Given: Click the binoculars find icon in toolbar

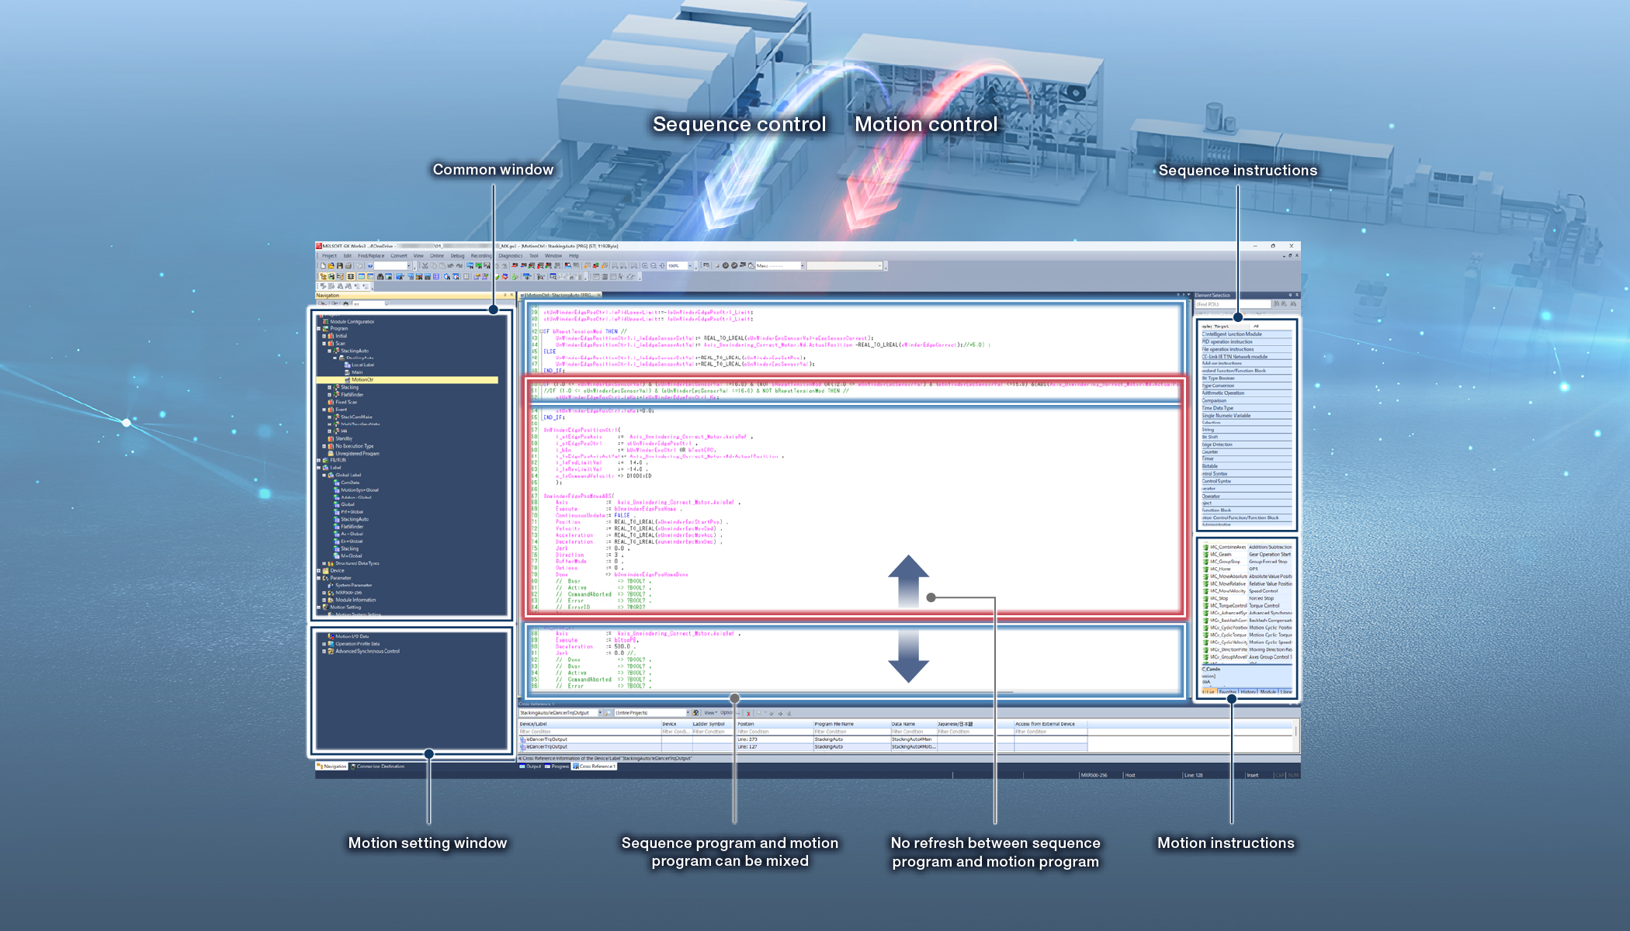Looking at the screenshot, I should pos(380,276).
